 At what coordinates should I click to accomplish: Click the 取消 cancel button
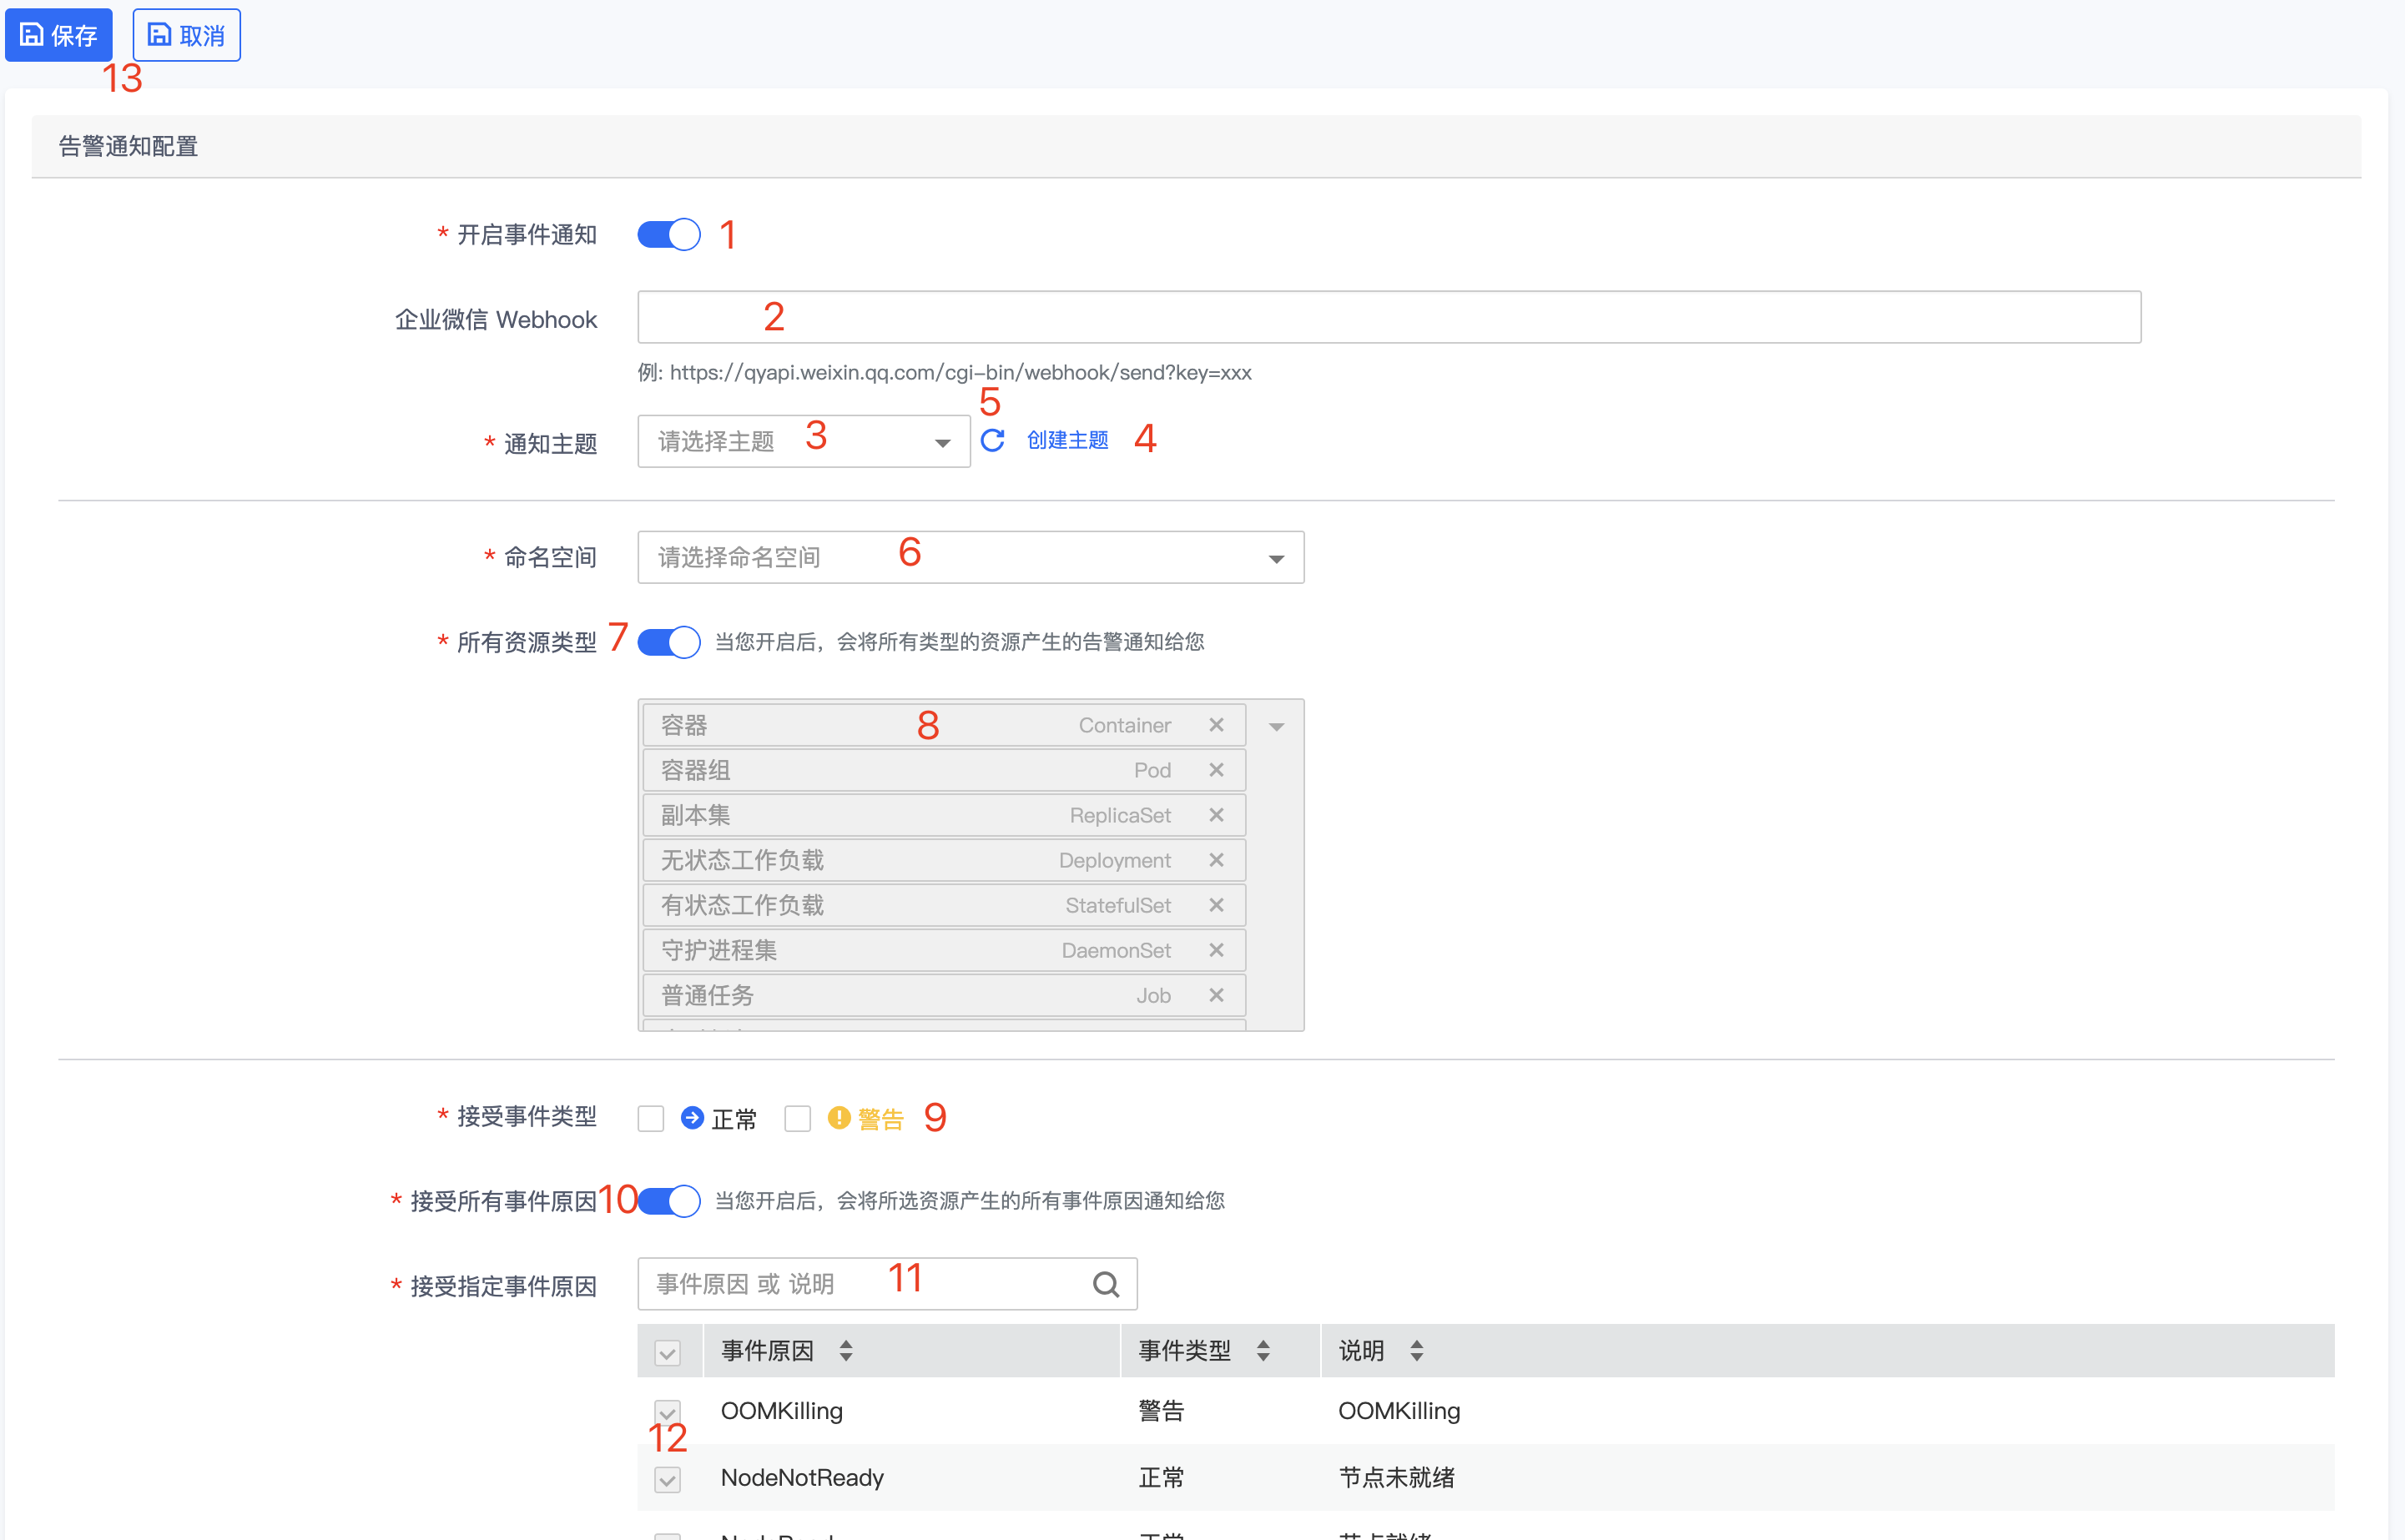(x=186, y=35)
